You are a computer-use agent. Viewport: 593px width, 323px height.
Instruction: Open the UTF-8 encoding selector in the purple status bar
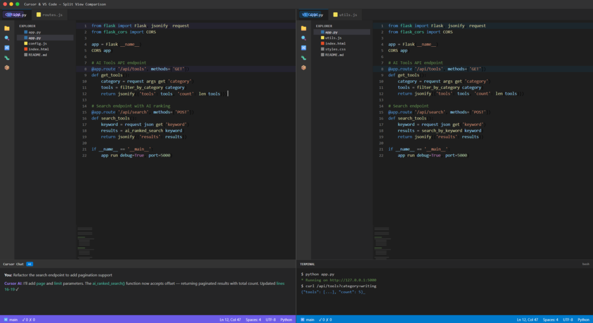point(270,320)
